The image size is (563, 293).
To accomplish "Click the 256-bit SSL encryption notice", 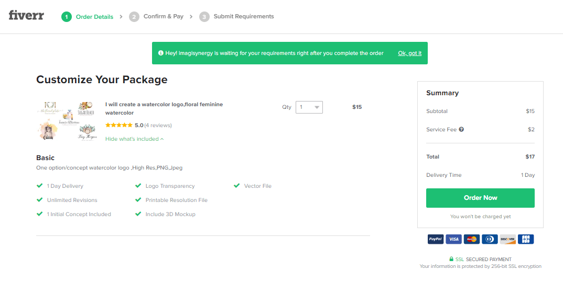I will coord(480,266).
